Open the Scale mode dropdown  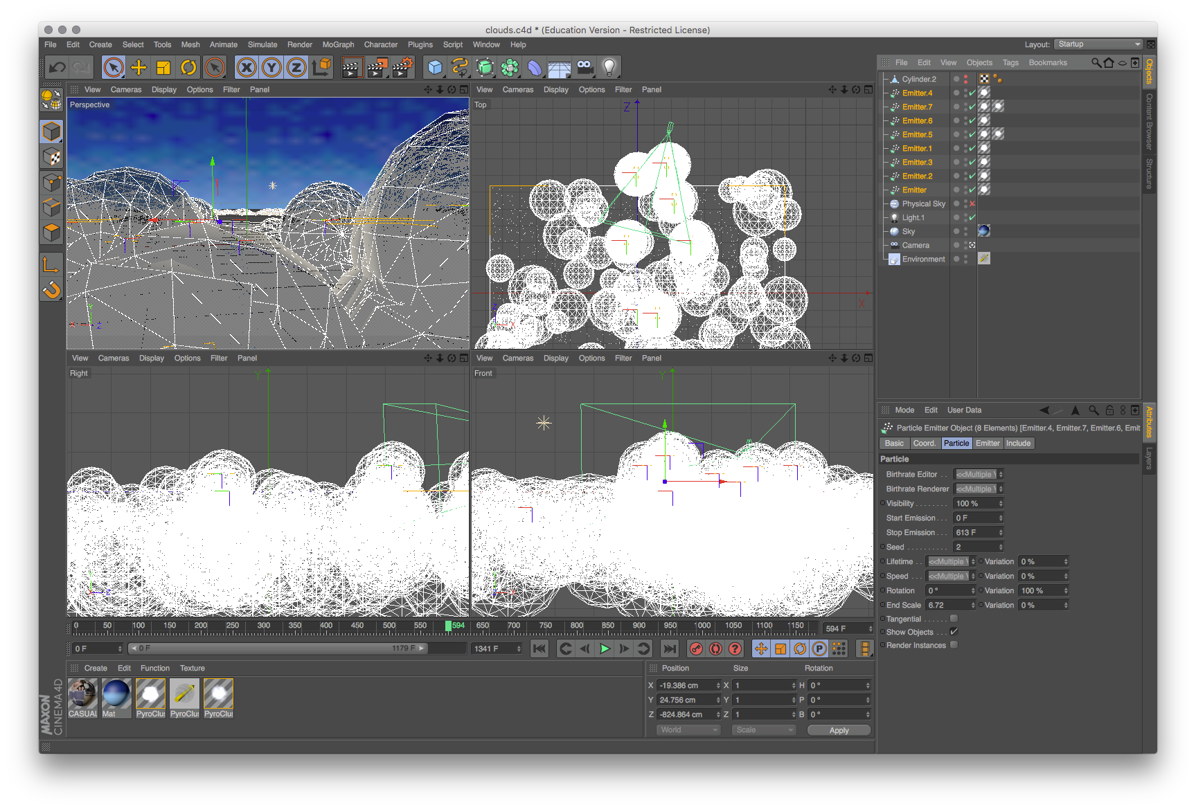pyautogui.click(x=764, y=730)
